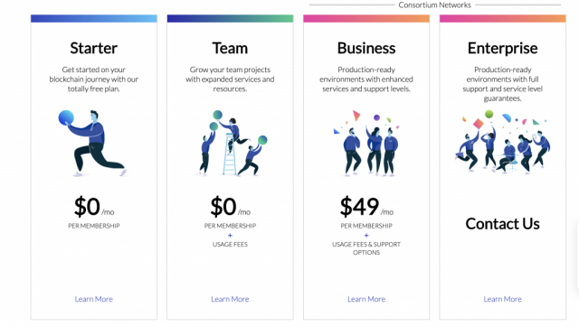Screen dimensions: 579x327
Task: Click the Enterprise plan title
Action: (x=503, y=48)
